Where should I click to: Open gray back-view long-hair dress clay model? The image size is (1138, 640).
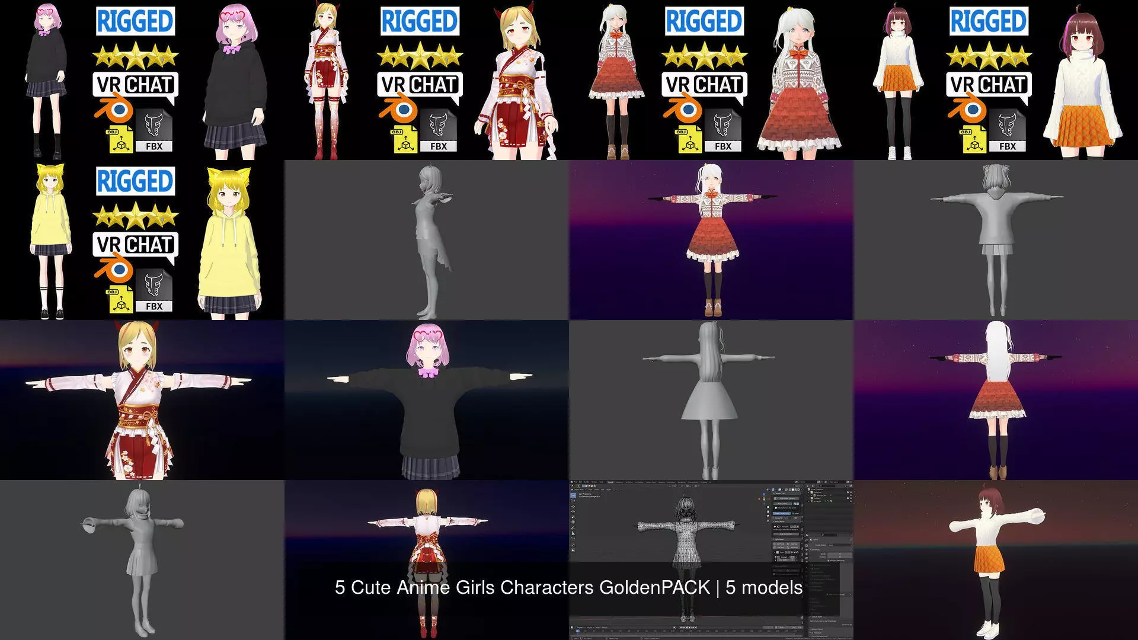(x=711, y=400)
